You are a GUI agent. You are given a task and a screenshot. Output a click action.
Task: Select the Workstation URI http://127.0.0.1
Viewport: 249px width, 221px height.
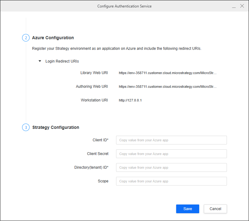130,100
